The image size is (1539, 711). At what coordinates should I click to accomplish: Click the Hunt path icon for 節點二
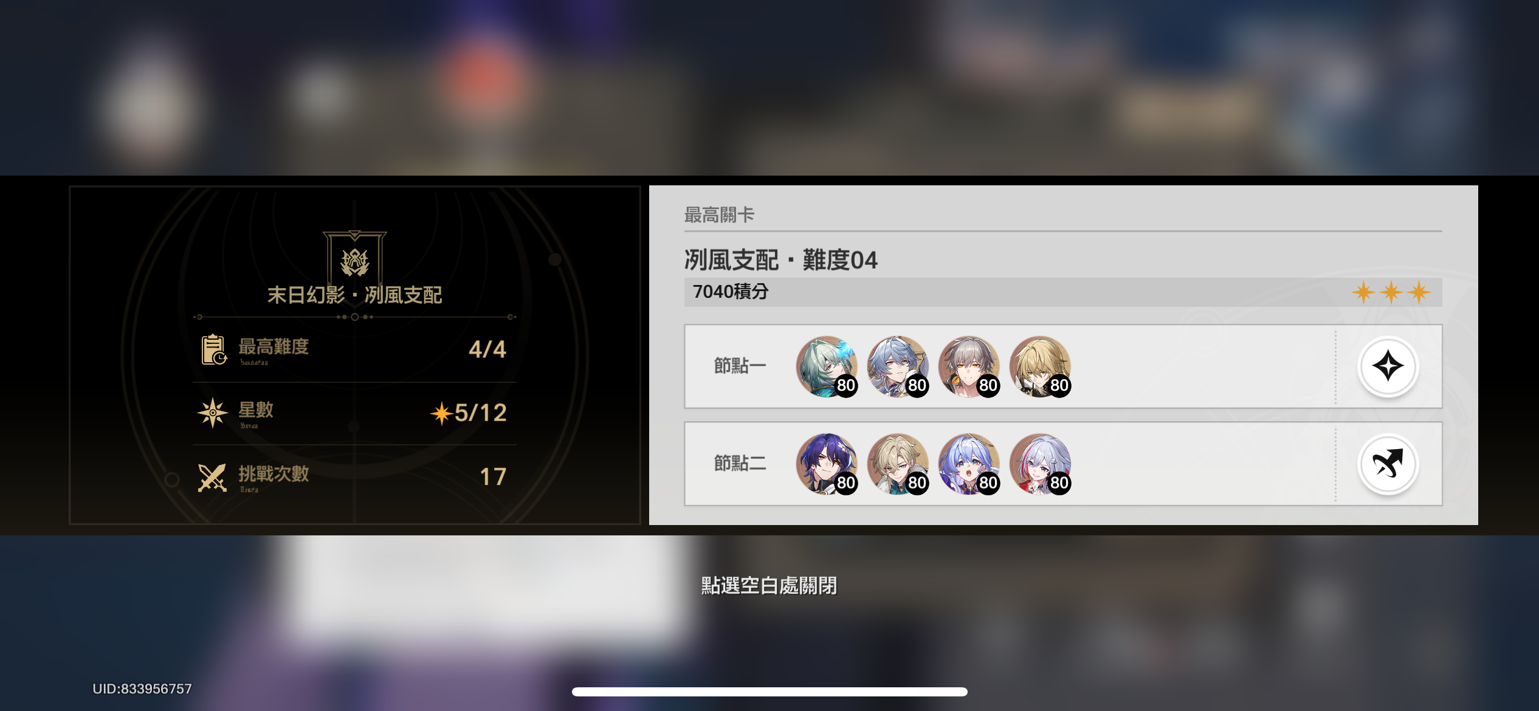pos(1388,464)
